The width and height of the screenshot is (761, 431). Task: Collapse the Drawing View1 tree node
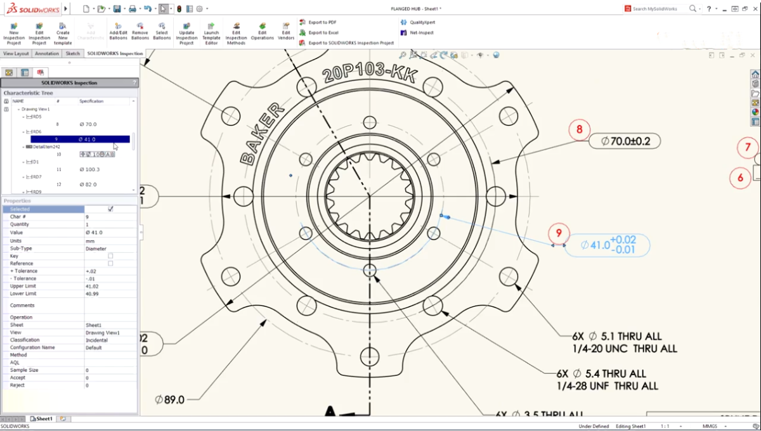[18, 110]
